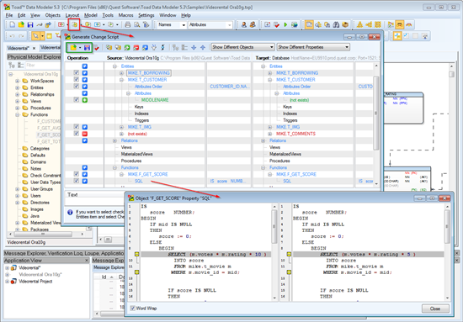Image resolution: width=463 pixels, height=322 pixels.
Task: Collapse the source Entities tree node
Action: 114,66
